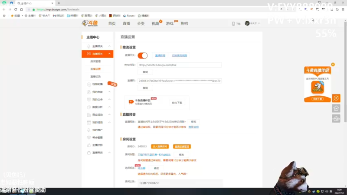Open 鱼吧 in the top navigation
Viewport: 347px width, 195px height.
tap(184, 23)
